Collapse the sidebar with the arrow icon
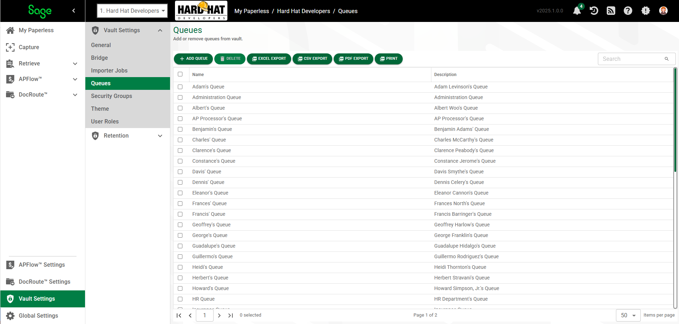The image size is (679, 324). (74, 11)
